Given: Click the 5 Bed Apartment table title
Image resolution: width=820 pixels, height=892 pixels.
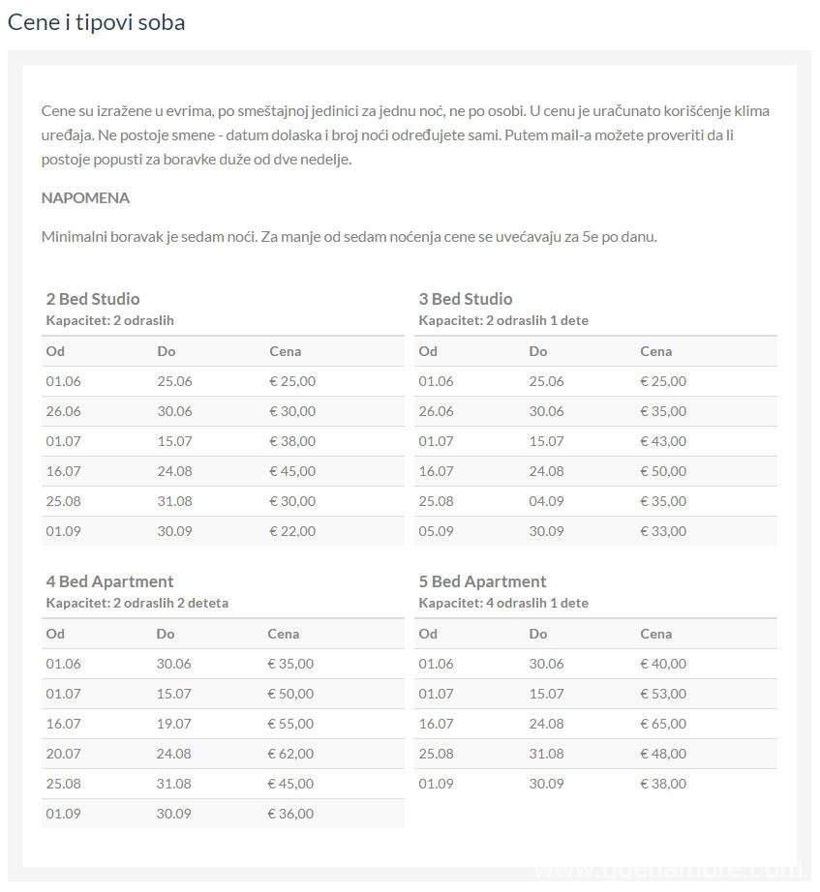Looking at the screenshot, I should (482, 581).
